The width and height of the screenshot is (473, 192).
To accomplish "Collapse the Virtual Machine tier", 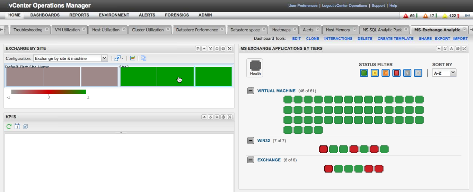I will coord(251,91).
